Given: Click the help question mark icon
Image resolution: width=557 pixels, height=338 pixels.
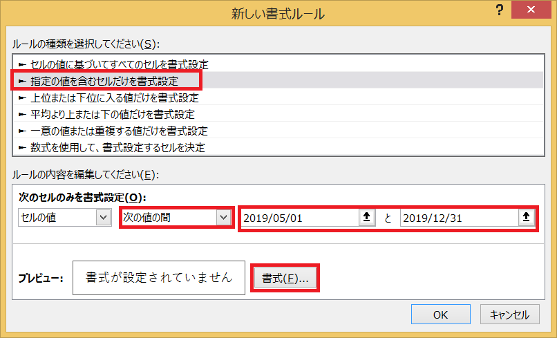Looking at the screenshot, I should [x=500, y=10].
